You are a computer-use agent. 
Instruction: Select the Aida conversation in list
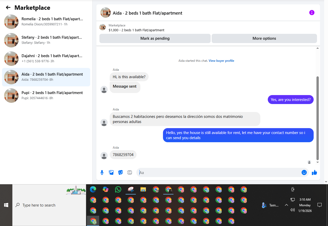click(x=46, y=77)
